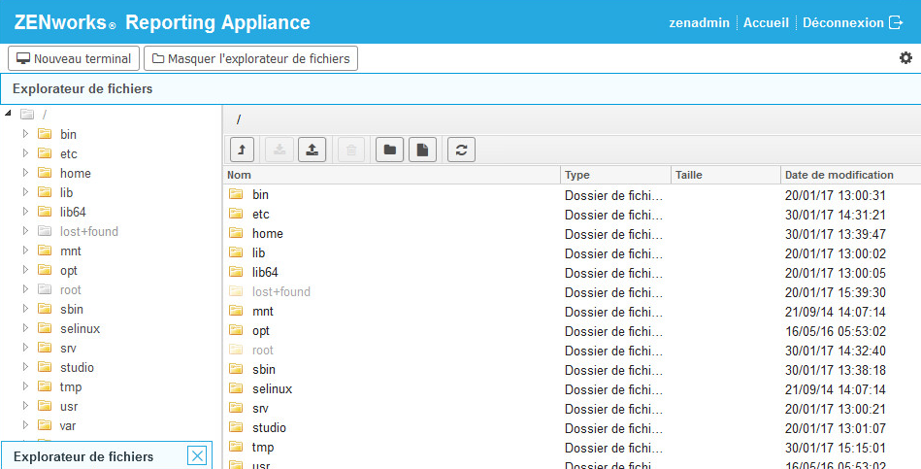
Task: Click the zenadmin user link
Action: point(700,22)
